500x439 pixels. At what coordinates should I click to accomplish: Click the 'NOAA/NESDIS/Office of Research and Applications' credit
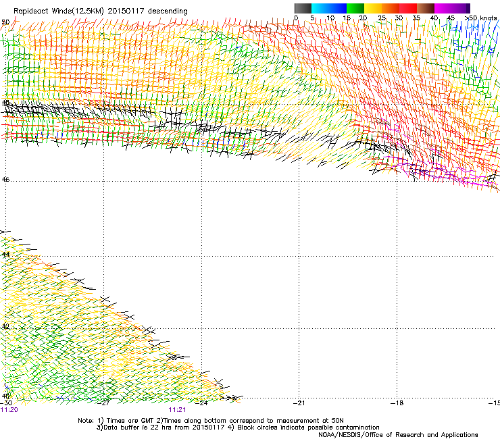tap(398, 435)
